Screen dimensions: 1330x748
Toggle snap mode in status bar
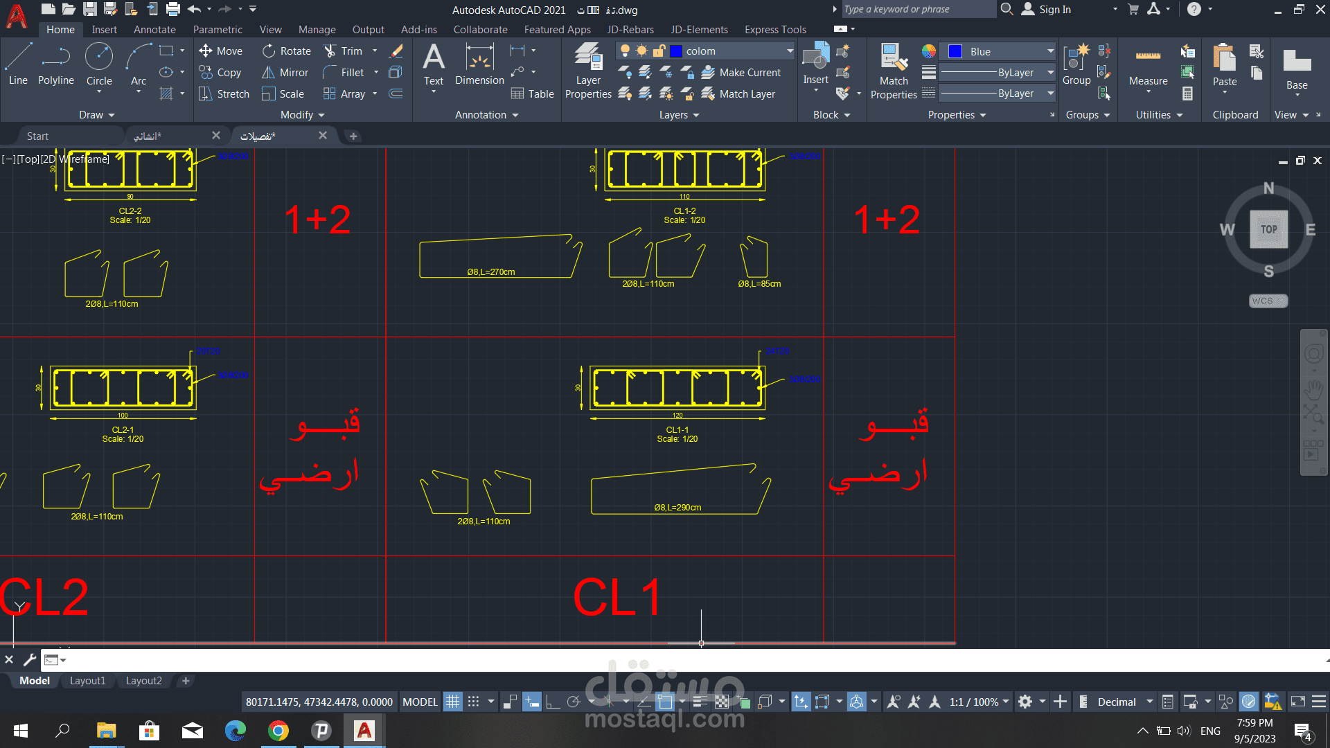point(473,702)
